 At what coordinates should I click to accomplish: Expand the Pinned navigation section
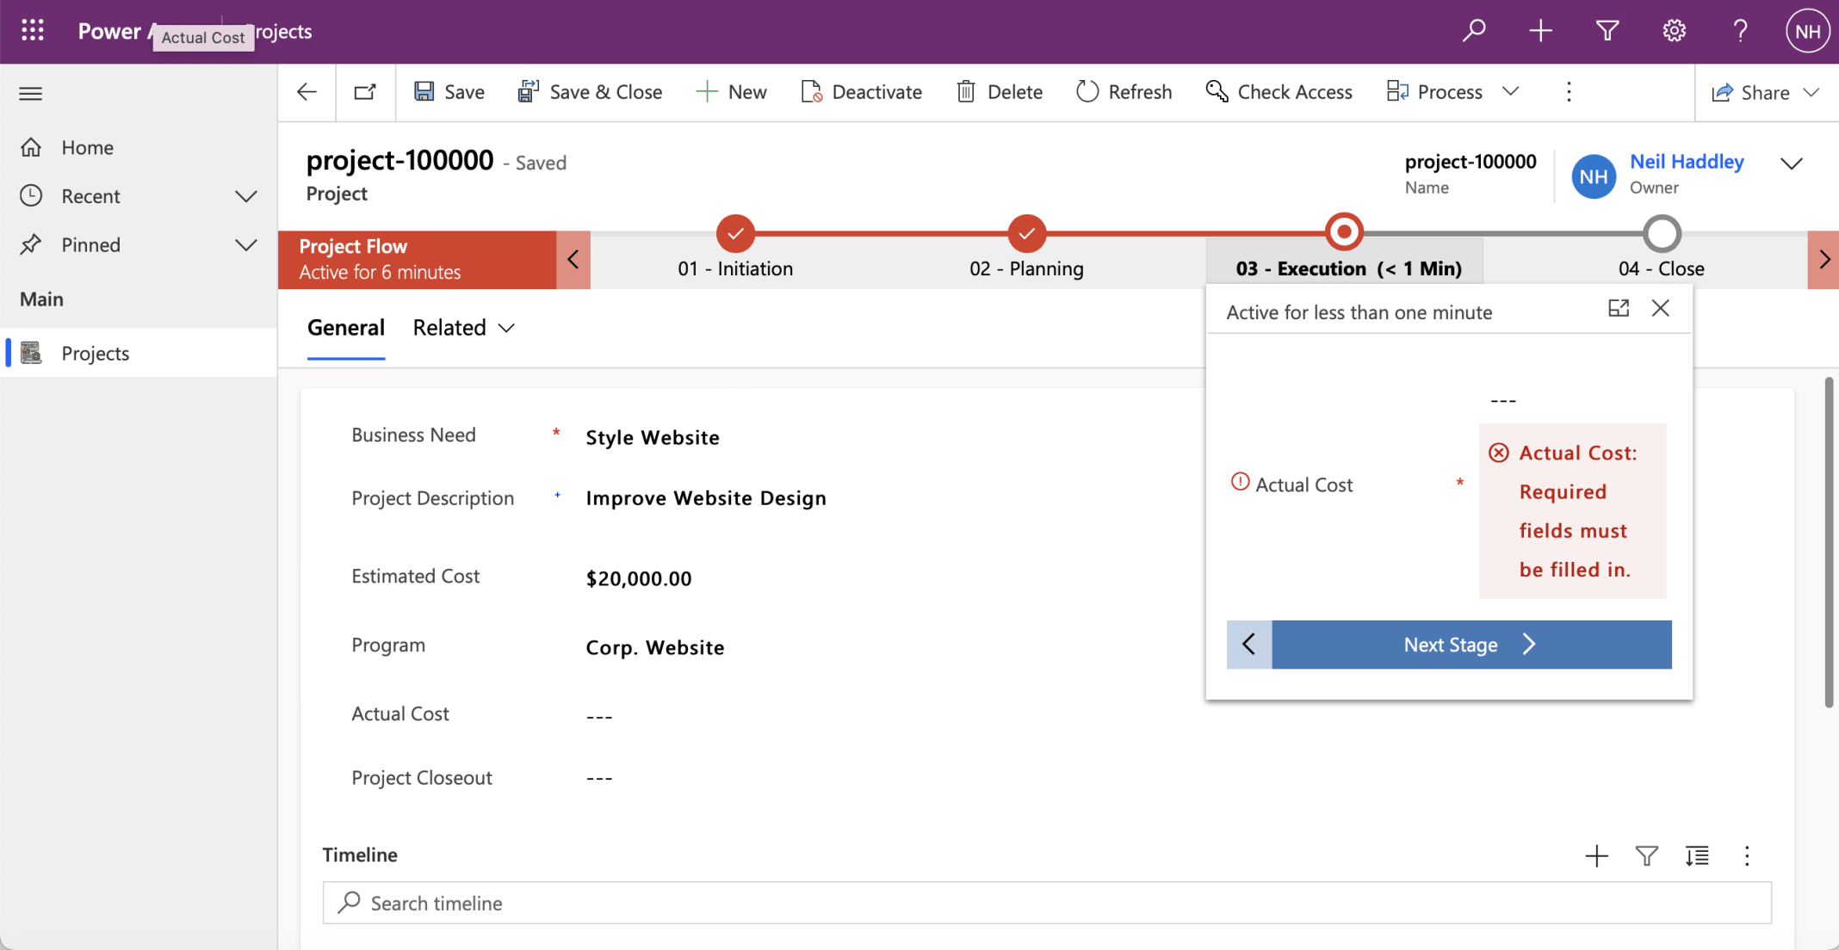click(246, 245)
